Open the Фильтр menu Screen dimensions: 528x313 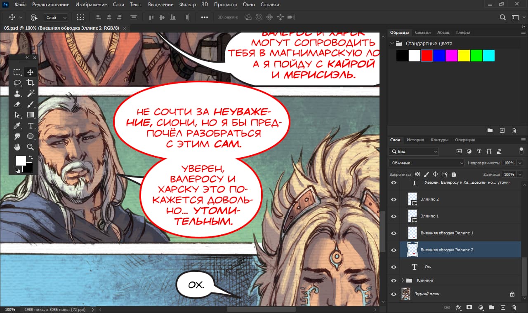coord(188,5)
